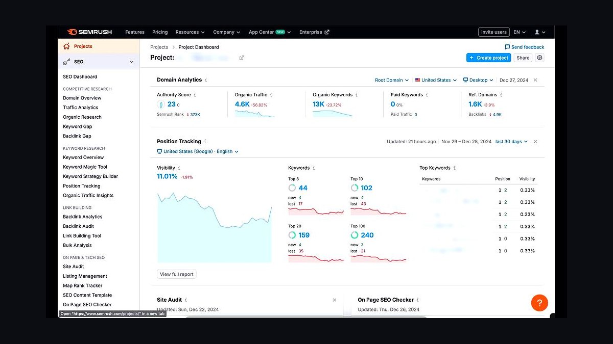Click the Organic Traffic info icon
Image resolution: width=613 pixels, height=344 pixels.
pos(271,95)
